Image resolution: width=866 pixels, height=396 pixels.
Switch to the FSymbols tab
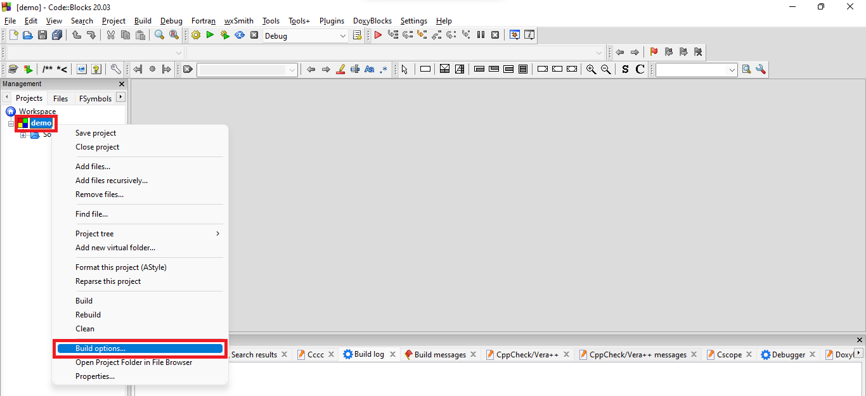[x=95, y=98]
